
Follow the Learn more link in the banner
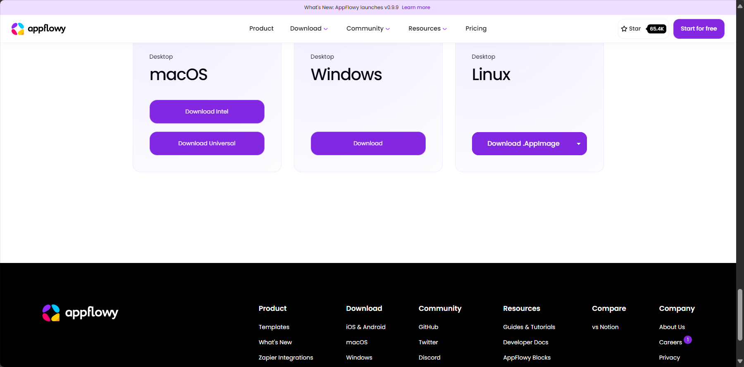click(x=416, y=7)
